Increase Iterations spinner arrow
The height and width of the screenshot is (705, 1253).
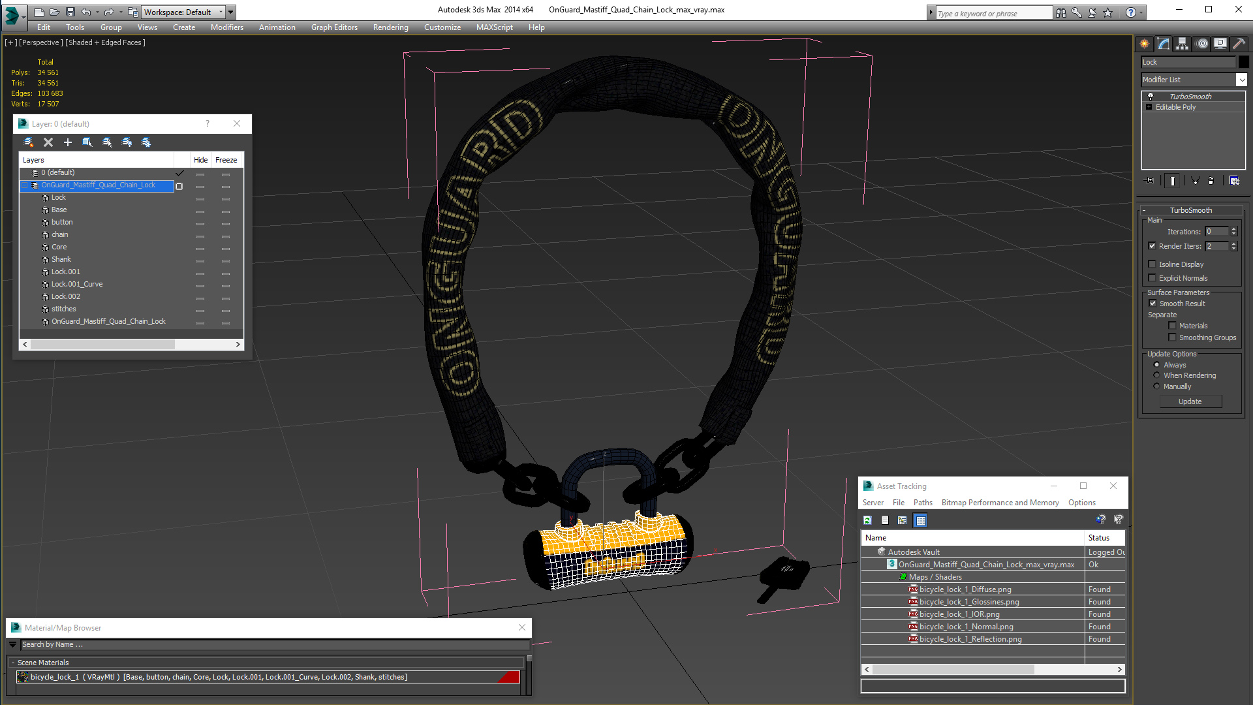1233,229
